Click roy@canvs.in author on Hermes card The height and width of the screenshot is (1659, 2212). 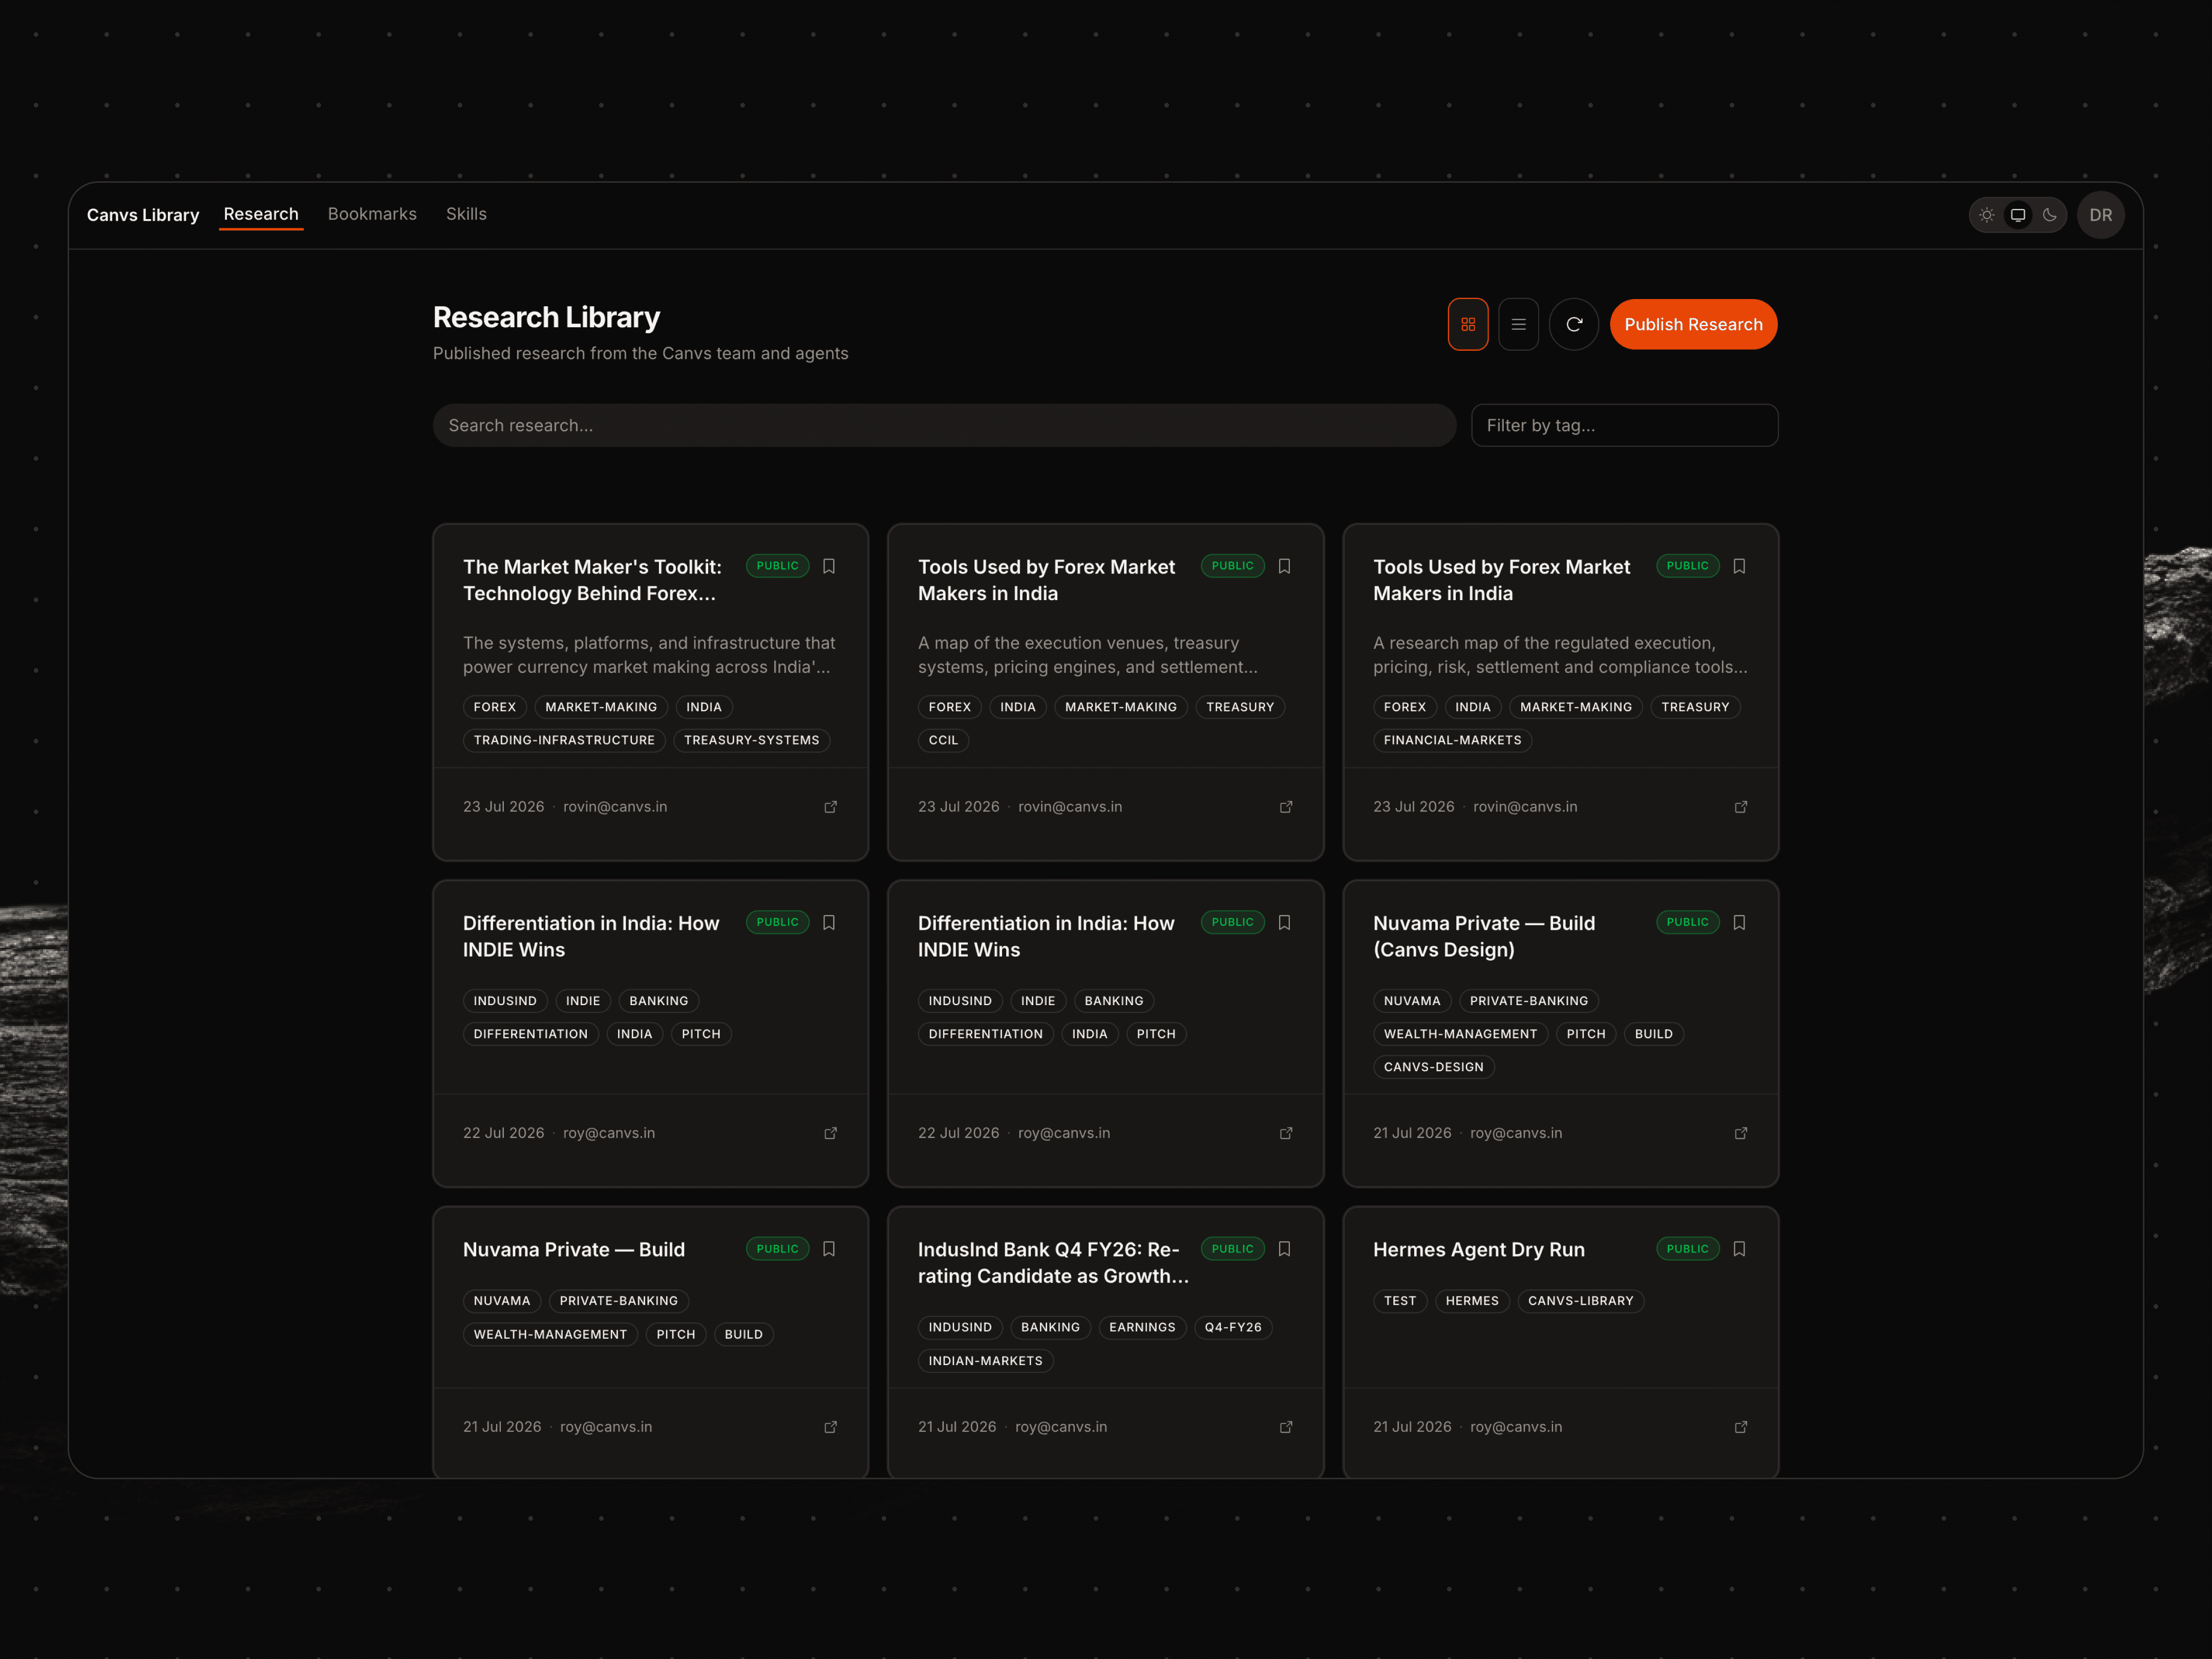coord(1516,1427)
